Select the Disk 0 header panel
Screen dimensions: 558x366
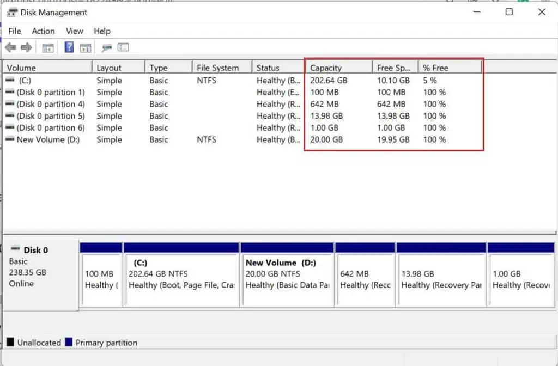(39, 267)
